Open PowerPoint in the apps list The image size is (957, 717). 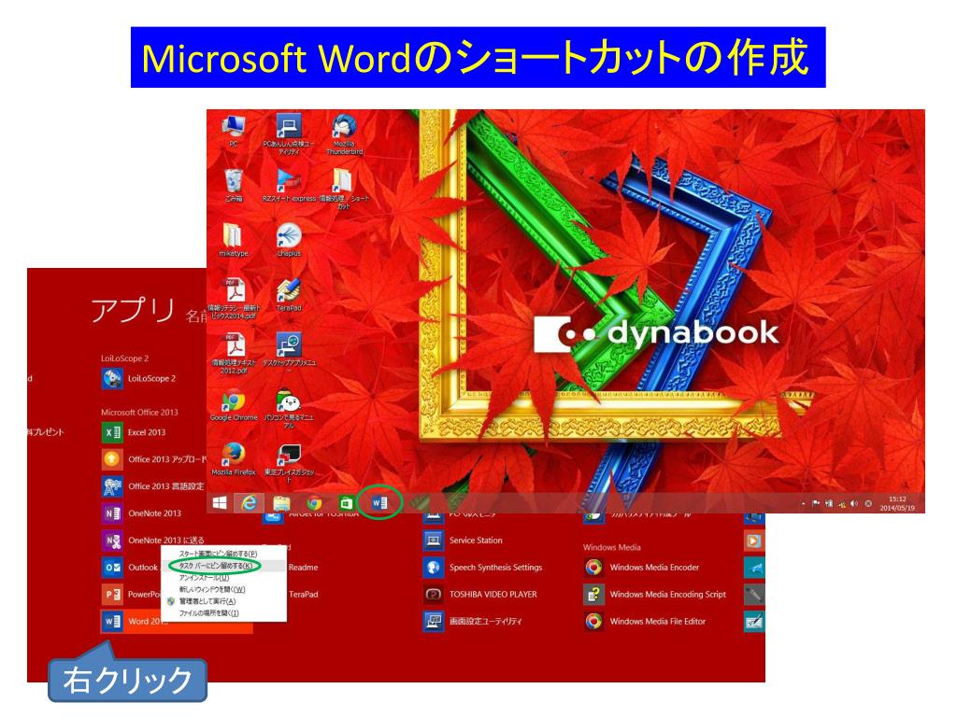pyautogui.click(x=131, y=595)
